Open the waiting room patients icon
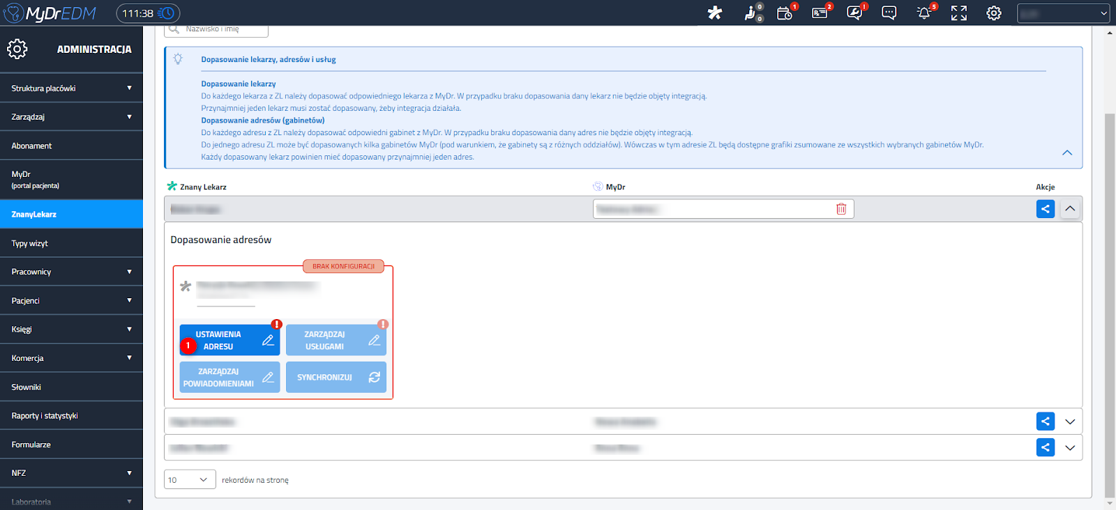 [751, 13]
